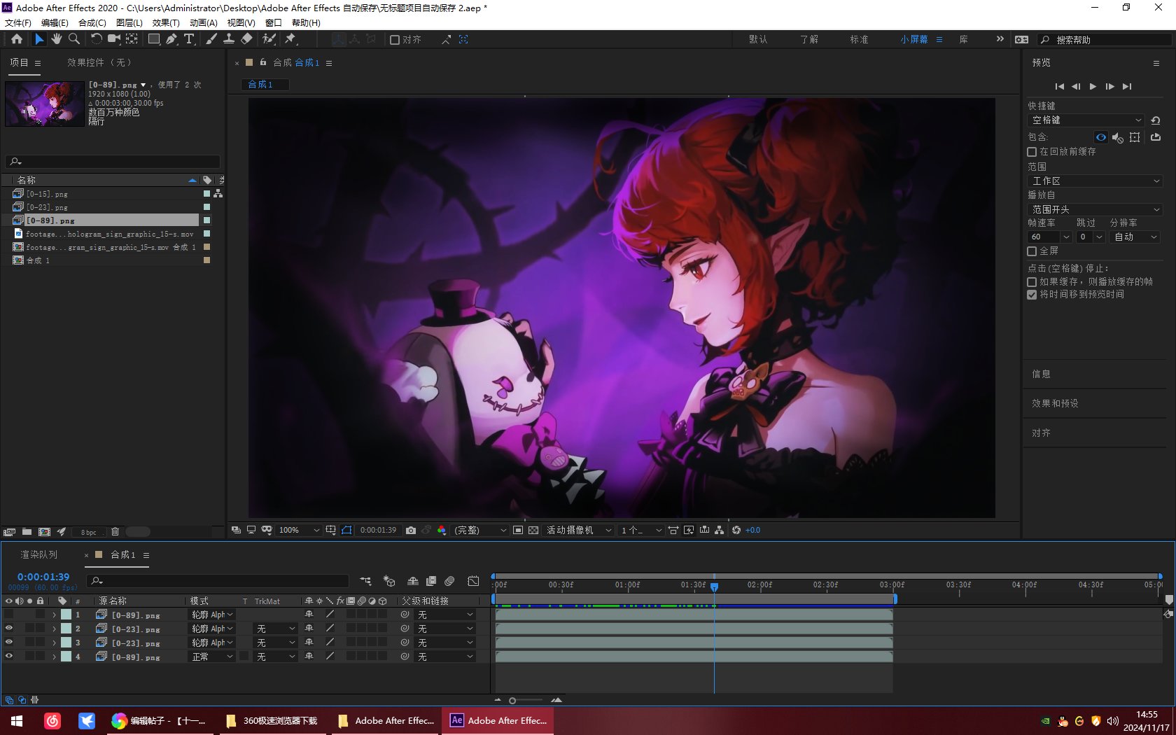Viewport: 1176px width, 735px height.
Task: Reset exposure icon in viewer bar
Action: click(x=736, y=531)
